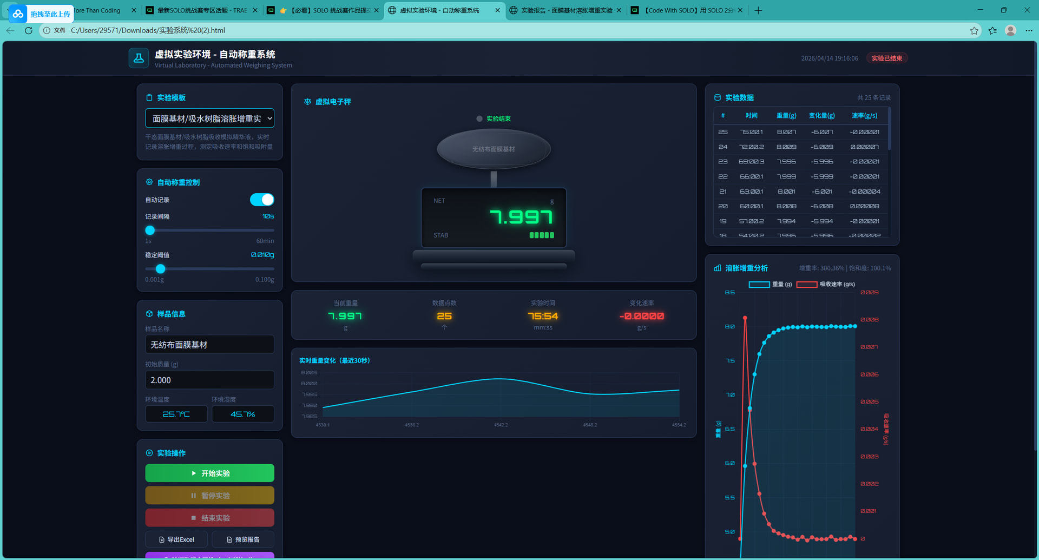Toggle the 自动记录 auto-record switch
Screen dimensions: 1039x560
(262, 200)
